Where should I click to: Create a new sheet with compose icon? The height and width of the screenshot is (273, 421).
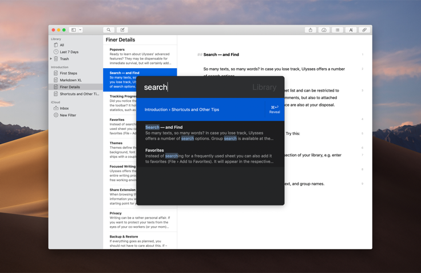pyautogui.click(x=122, y=30)
